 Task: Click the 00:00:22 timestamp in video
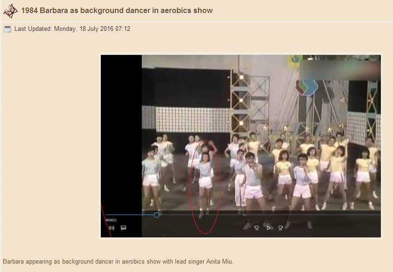pyautogui.click(x=111, y=220)
